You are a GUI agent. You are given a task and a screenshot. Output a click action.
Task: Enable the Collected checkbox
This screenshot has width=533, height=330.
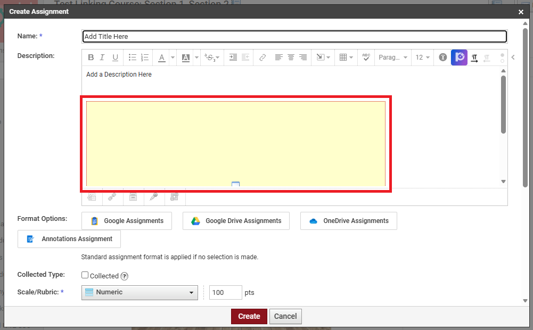tap(85, 275)
